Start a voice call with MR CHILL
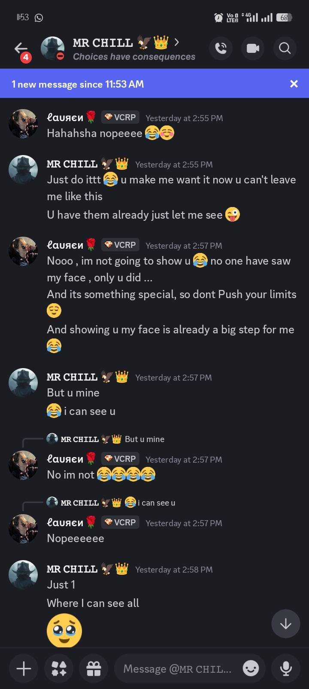The width and height of the screenshot is (309, 689). [221, 48]
